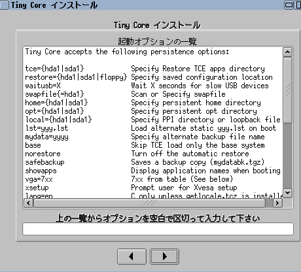This screenshot has width=301, height=272.
Task: Click the home={hda1|sda1} option line
Action: (x=152, y=103)
